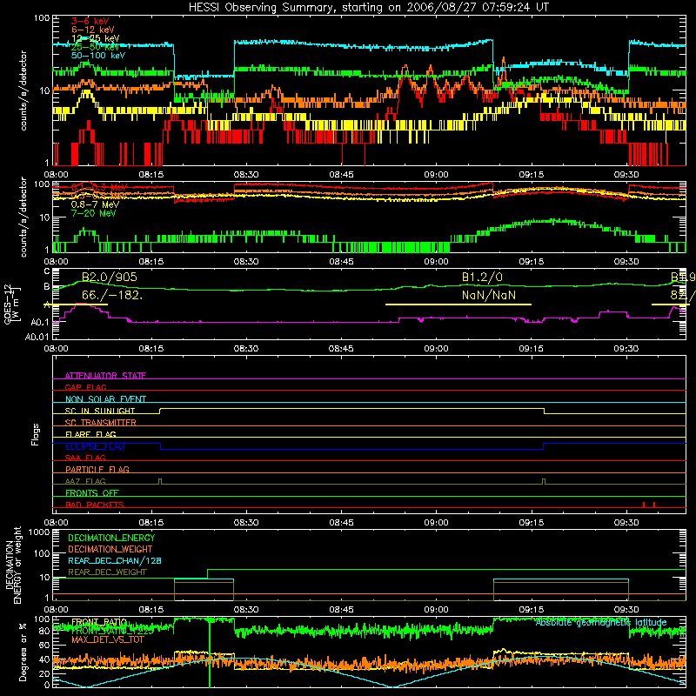Click the FLARE_FLAG label
The width and height of the screenshot is (696, 696).
click(90, 434)
